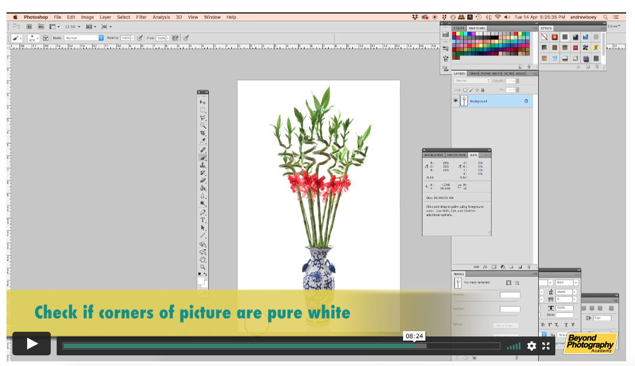Select the Quick Selection tool
635x366 pixels.
click(x=202, y=125)
